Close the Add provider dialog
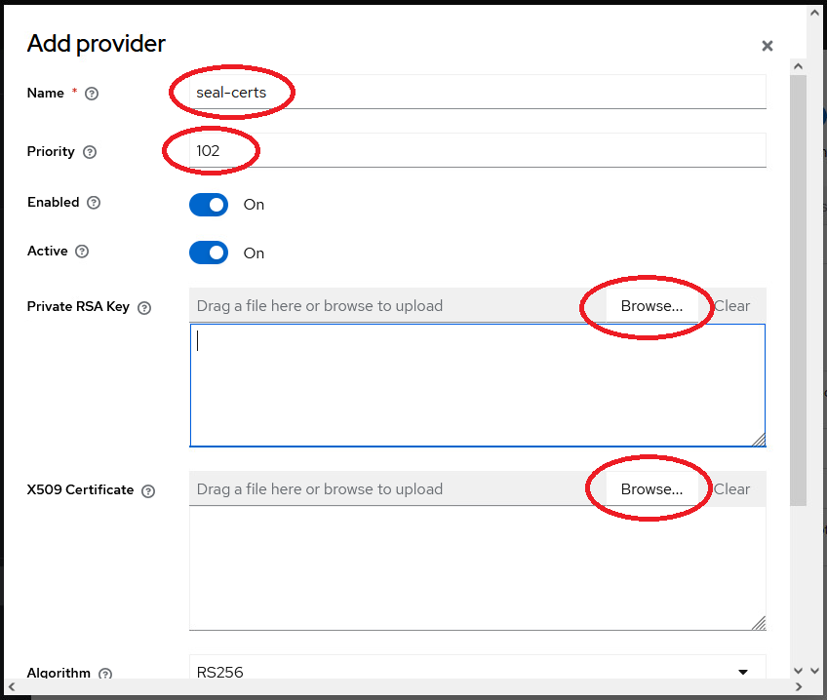 (x=768, y=46)
